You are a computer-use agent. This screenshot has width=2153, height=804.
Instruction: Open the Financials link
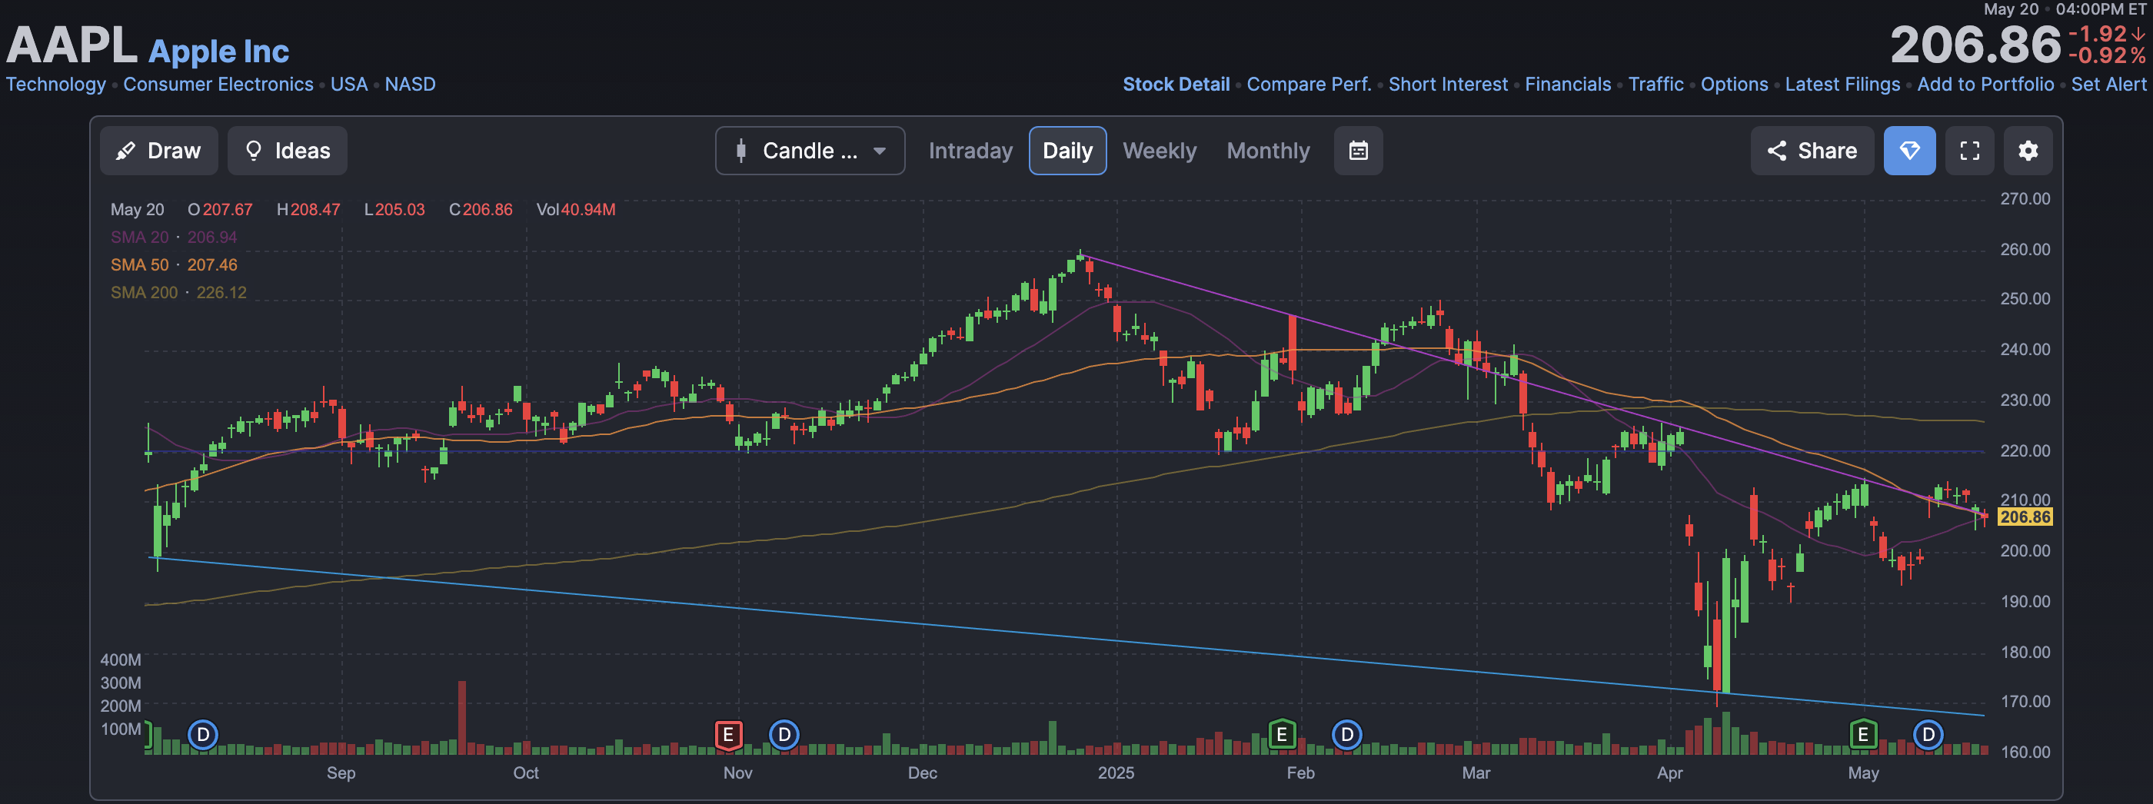[x=1567, y=85]
